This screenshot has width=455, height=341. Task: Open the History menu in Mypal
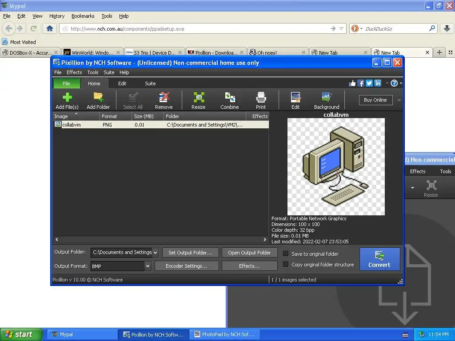57,16
